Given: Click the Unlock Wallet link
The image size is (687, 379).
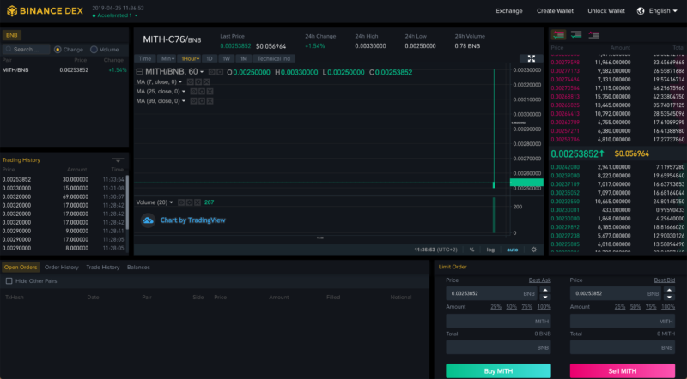Looking at the screenshot, I should click(x=606, y=11).
